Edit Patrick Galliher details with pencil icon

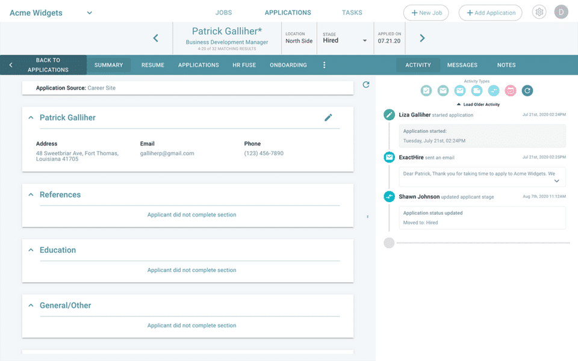pyautogui.click(x=328, y=117)
